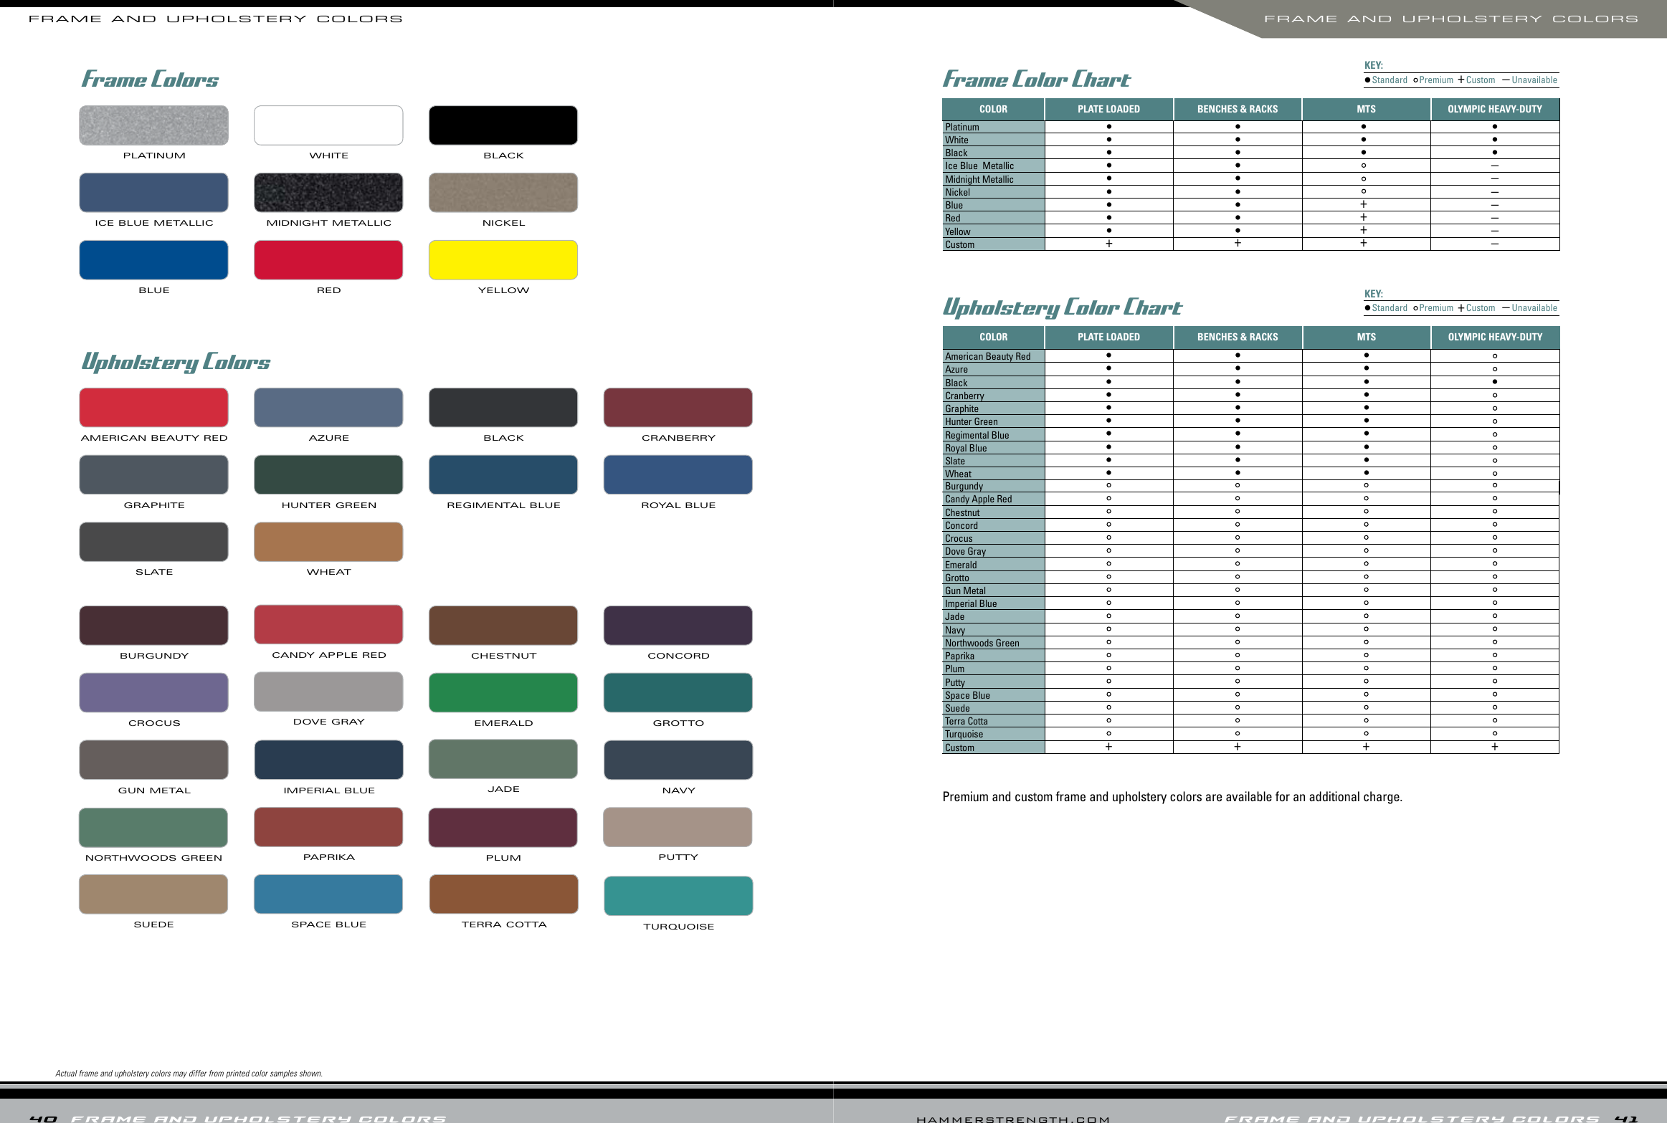Click the Terra Cotta table row label
This screenshot has width=1667, height=1123.
point(967,722)
